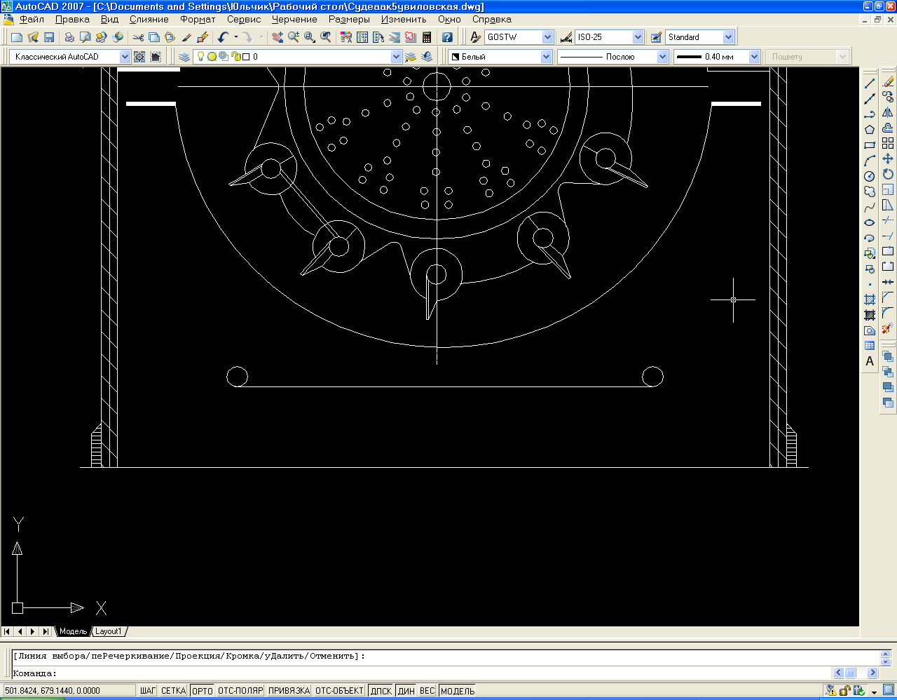Enable СЕТКА grid display

click(x=173, y=691)
